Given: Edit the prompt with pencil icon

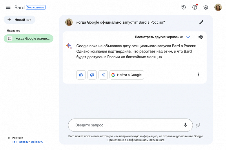Looking at the screenshot, I should [x=201, y=22].
